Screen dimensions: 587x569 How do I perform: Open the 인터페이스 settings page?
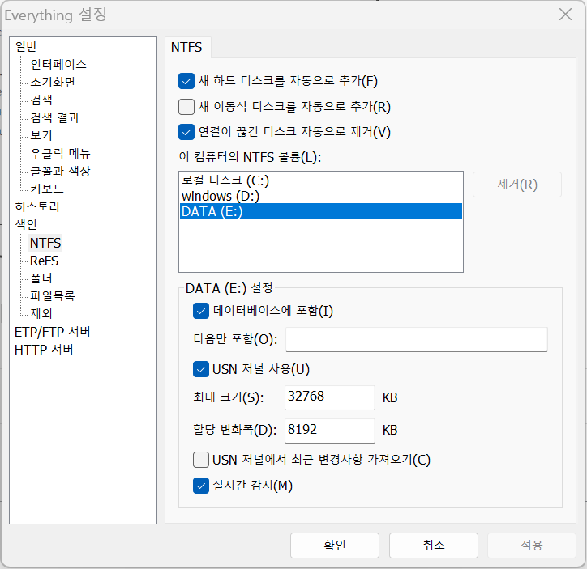pyautogui.click(x=58, y=64)
